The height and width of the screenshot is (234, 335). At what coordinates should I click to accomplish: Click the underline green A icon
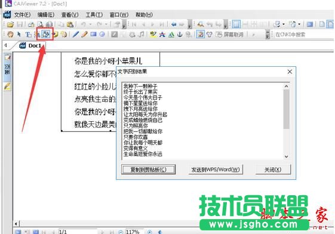point(171,34)
